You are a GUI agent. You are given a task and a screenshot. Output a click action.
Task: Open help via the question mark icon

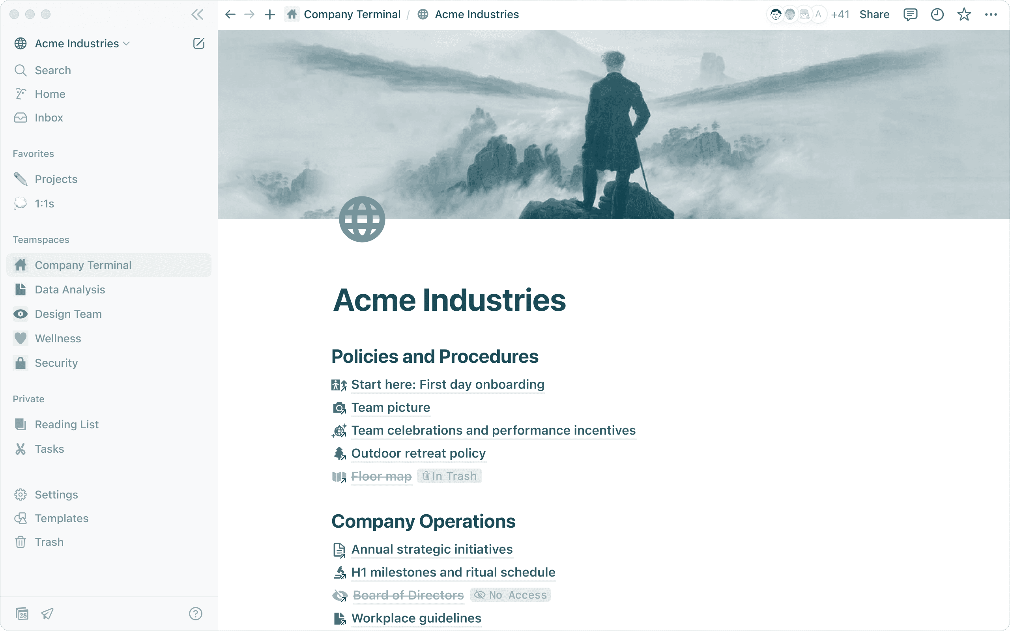pyautogui.click(x=195, y=614)
